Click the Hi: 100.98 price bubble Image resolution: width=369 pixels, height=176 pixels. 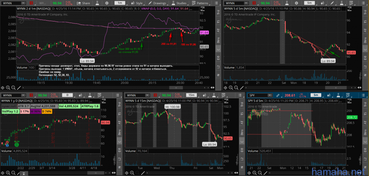coord(173,107)
